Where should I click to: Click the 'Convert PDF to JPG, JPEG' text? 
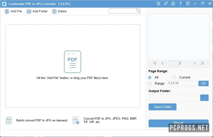click(110, 120)
